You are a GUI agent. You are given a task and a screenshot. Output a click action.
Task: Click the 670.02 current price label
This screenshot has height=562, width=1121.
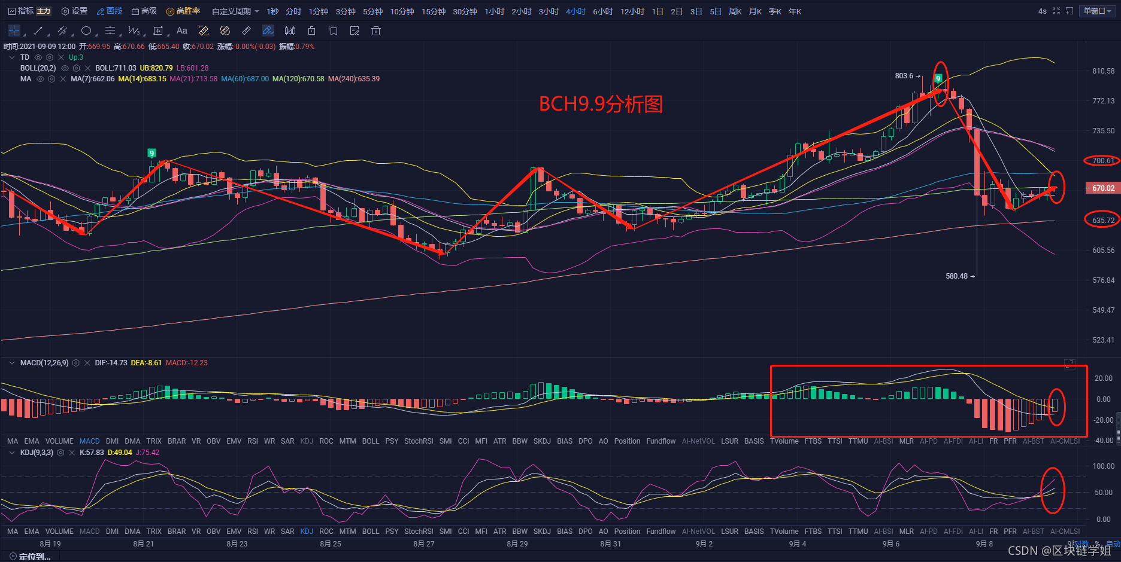pos(1102,188)
